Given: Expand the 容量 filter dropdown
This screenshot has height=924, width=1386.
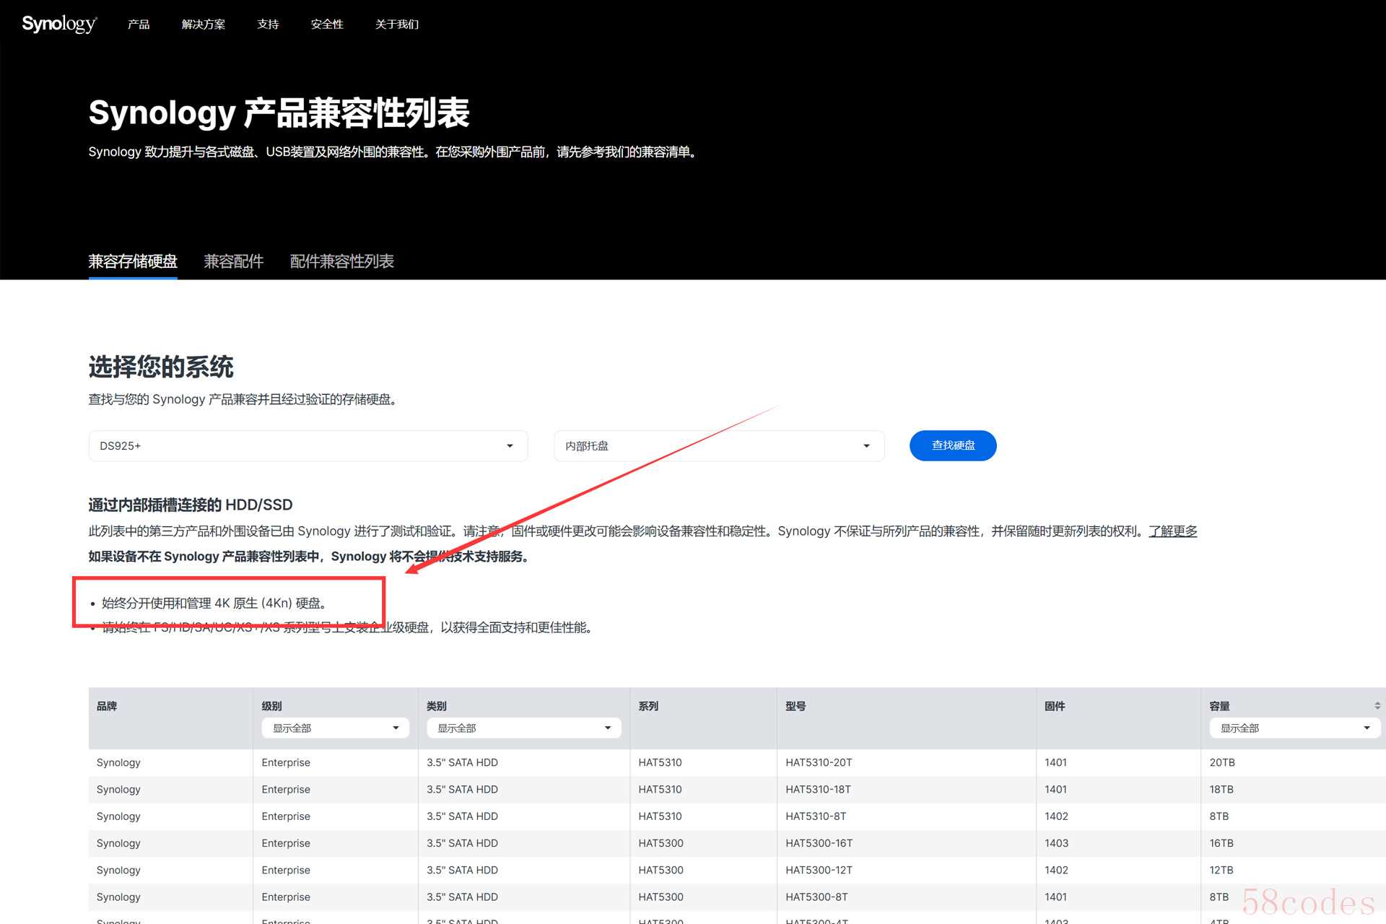Looking at the screenshot, I should pos(1295,728).
